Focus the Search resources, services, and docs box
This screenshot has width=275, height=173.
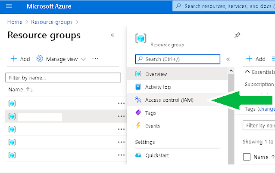coord(224,6)
